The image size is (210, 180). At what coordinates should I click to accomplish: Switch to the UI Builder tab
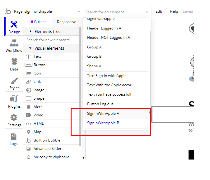[x=38, y=22]
